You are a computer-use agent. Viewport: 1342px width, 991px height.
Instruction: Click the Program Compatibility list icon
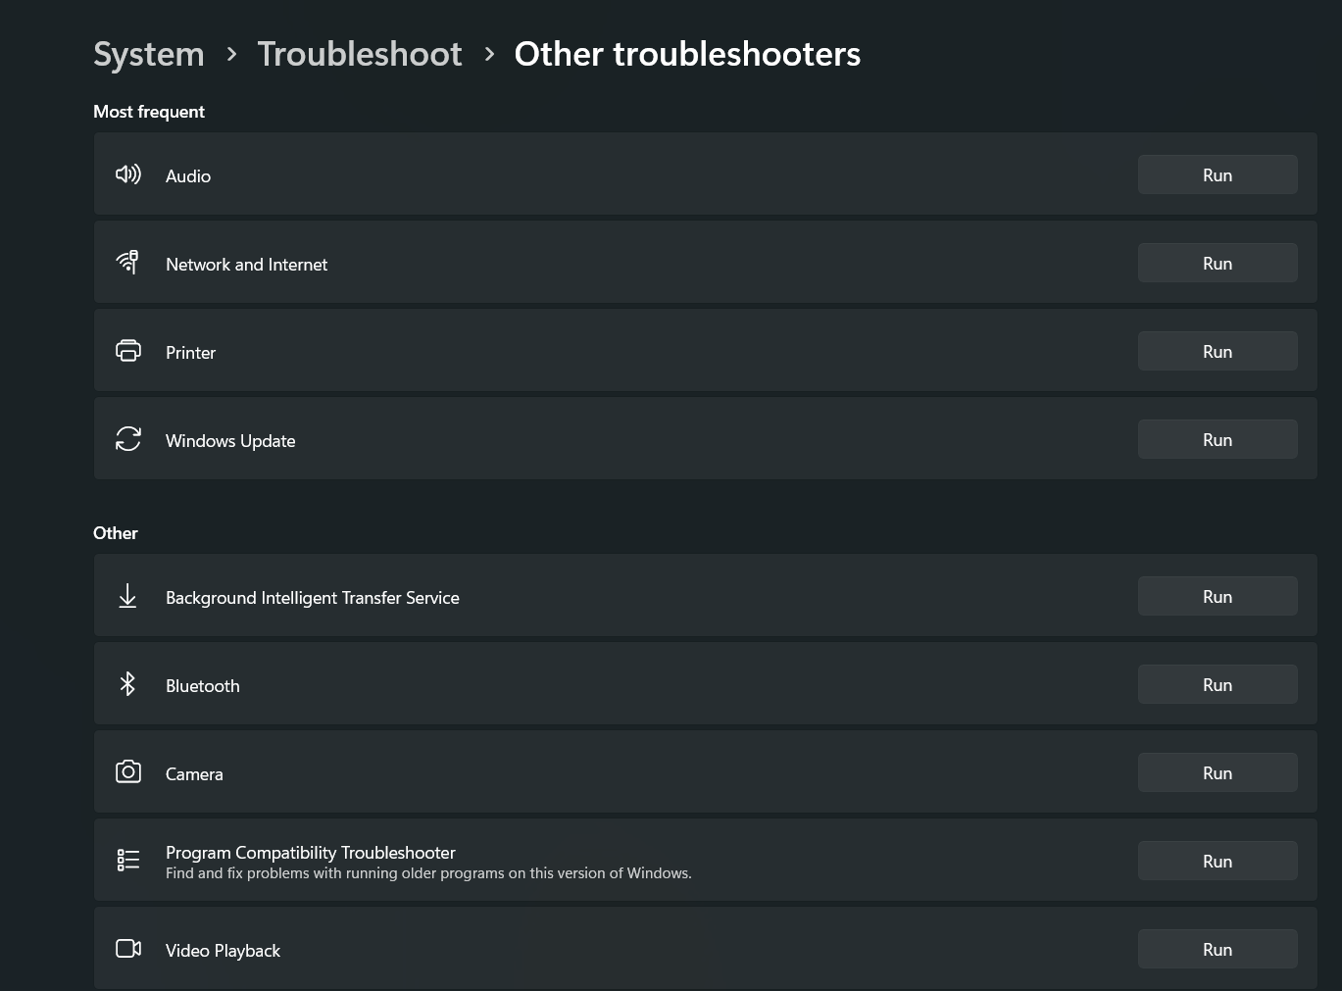[x=128, y=861]
